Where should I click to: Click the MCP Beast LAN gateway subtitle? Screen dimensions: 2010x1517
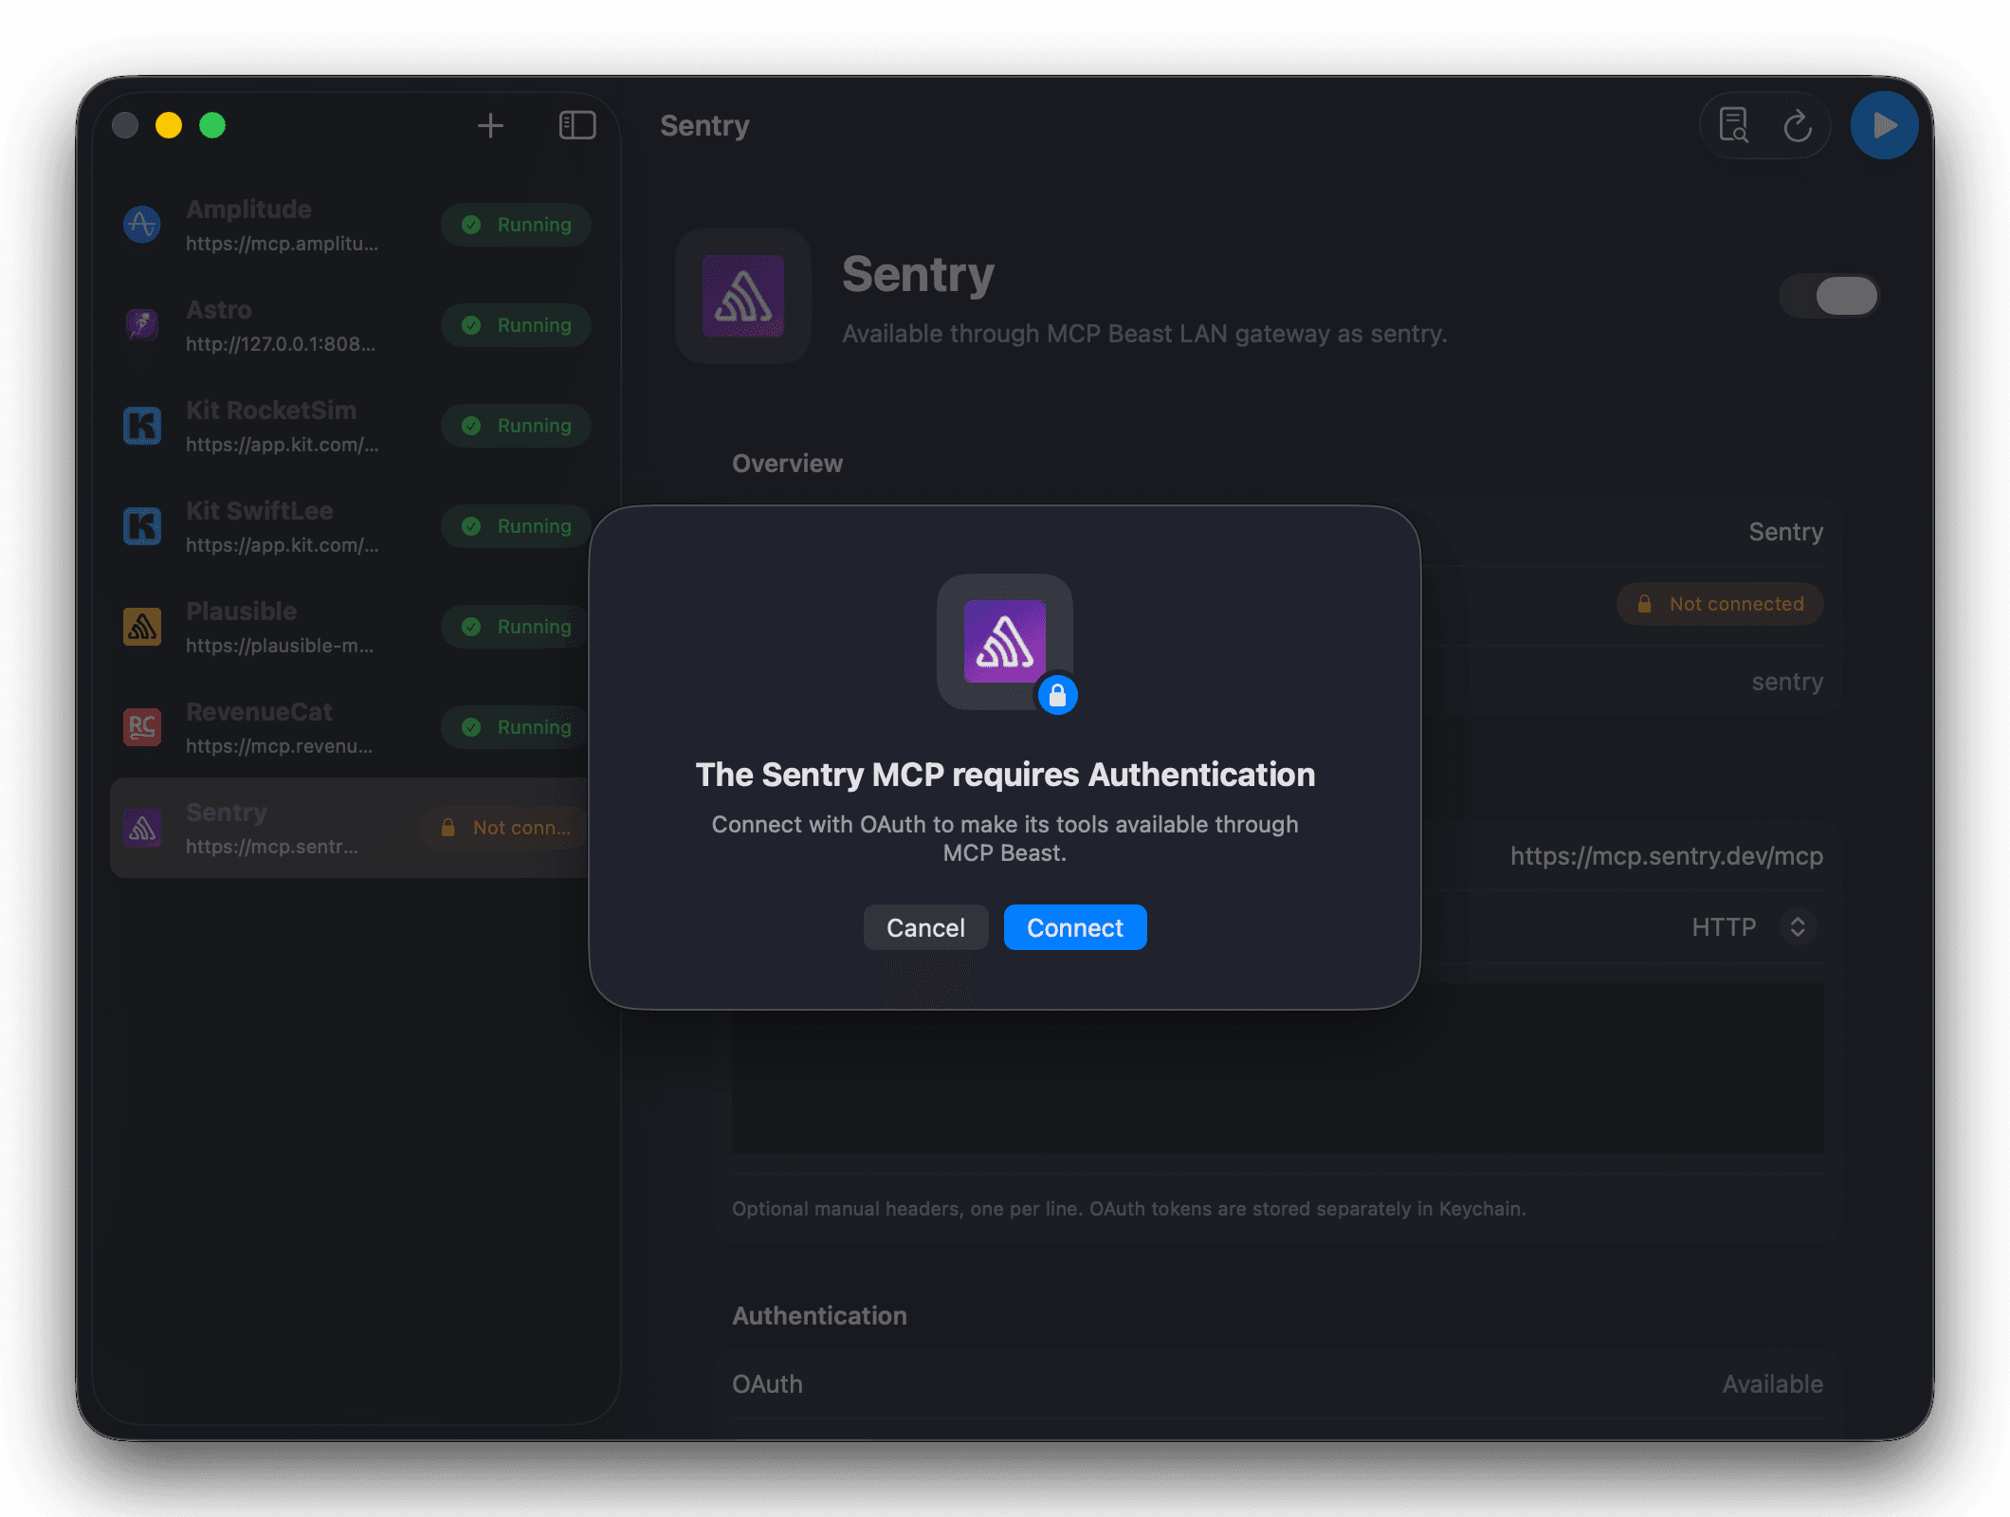point(1144,334)
